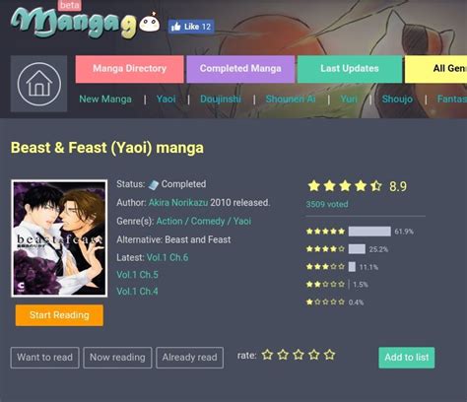467x402 pixels.
Task: Open the Completed Manga tab
Action: (x=240, y=69)
